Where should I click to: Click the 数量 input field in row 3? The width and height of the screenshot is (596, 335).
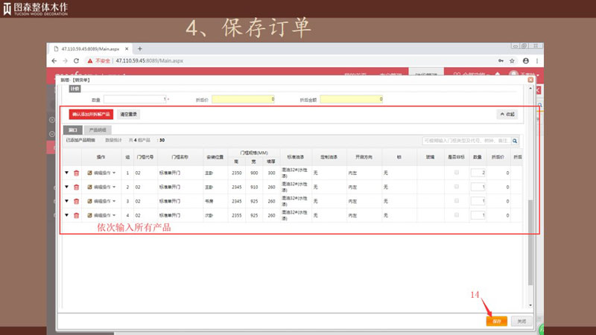pos(478,201)
